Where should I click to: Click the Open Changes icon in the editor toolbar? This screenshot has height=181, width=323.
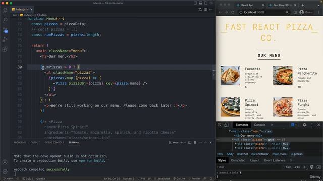200,9
